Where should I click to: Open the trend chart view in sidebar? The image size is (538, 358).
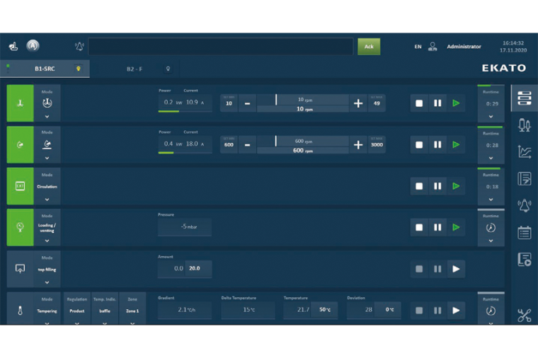tap(524, 151)
